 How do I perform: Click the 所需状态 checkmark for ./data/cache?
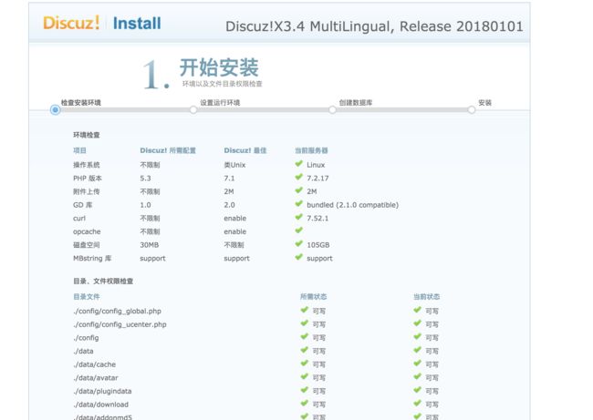point(305,364)
